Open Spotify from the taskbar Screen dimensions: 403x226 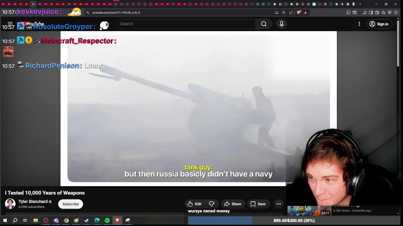point(107,220)
